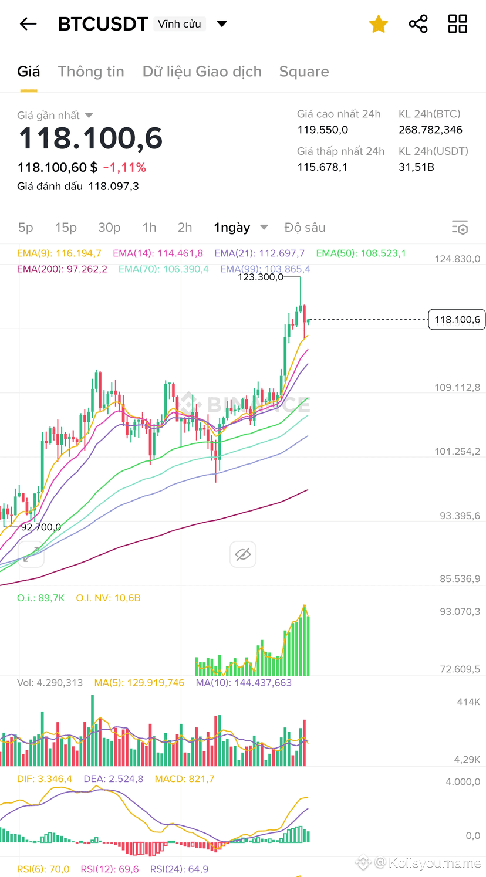
Task: Switch to the Thông tin tab
Action: pyautogui.click(x=91, y=71)
